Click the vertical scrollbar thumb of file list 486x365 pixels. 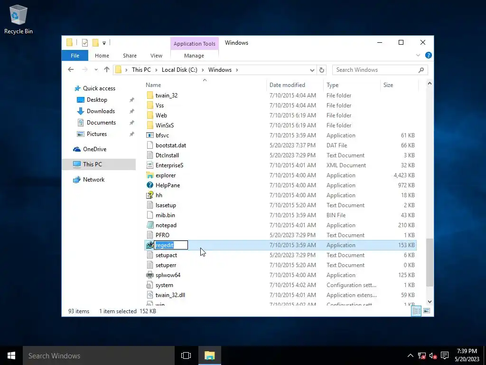click(x=430, y=262)
